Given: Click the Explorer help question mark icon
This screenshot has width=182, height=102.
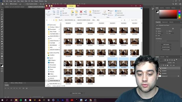Looking at the screenshot, I should point(141,8).
